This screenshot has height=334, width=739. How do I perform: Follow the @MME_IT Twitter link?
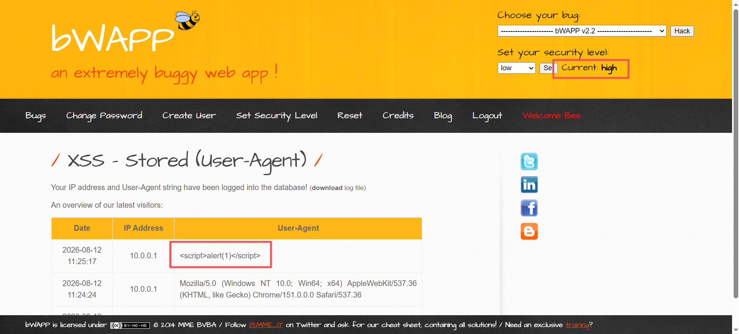coord(266,325)
